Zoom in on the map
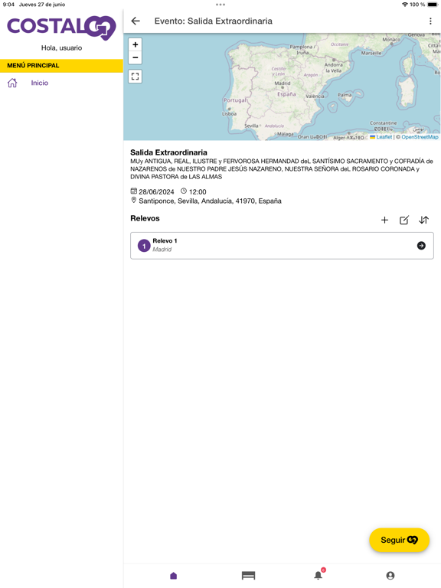This screenshot has width=441, height=588. pyautogui.click(x=136, y=44)
